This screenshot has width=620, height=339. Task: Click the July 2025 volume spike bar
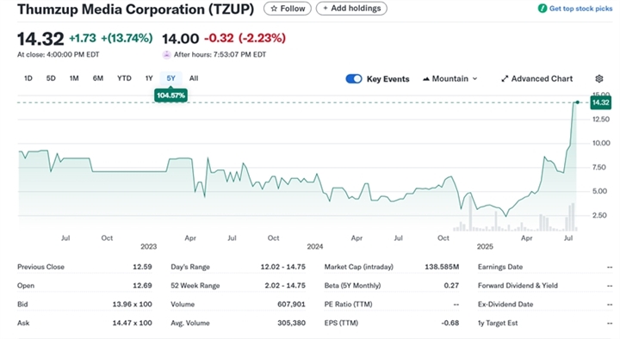click(572, 218)
